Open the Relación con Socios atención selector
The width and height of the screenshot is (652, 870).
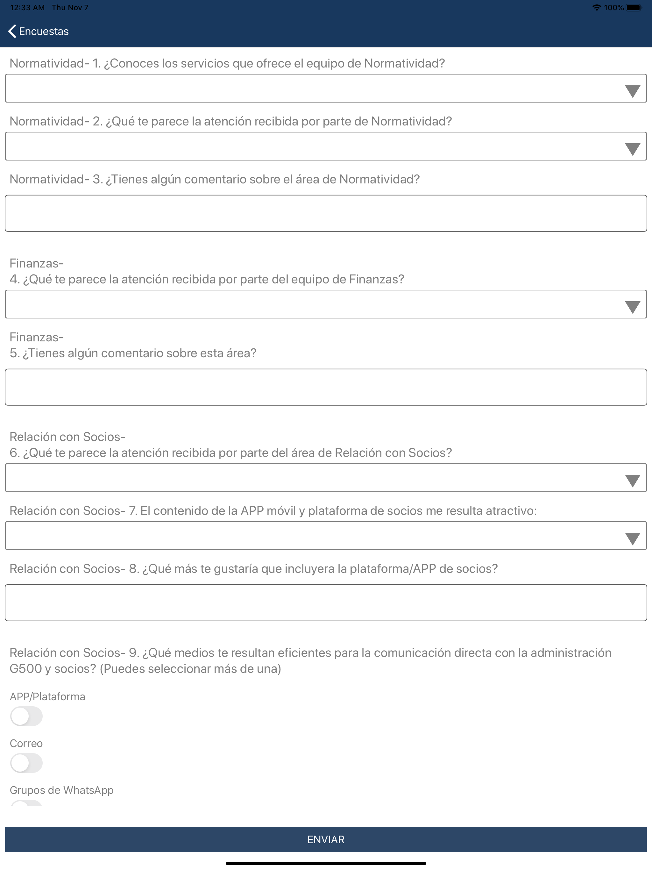click(x=326, y=477)
